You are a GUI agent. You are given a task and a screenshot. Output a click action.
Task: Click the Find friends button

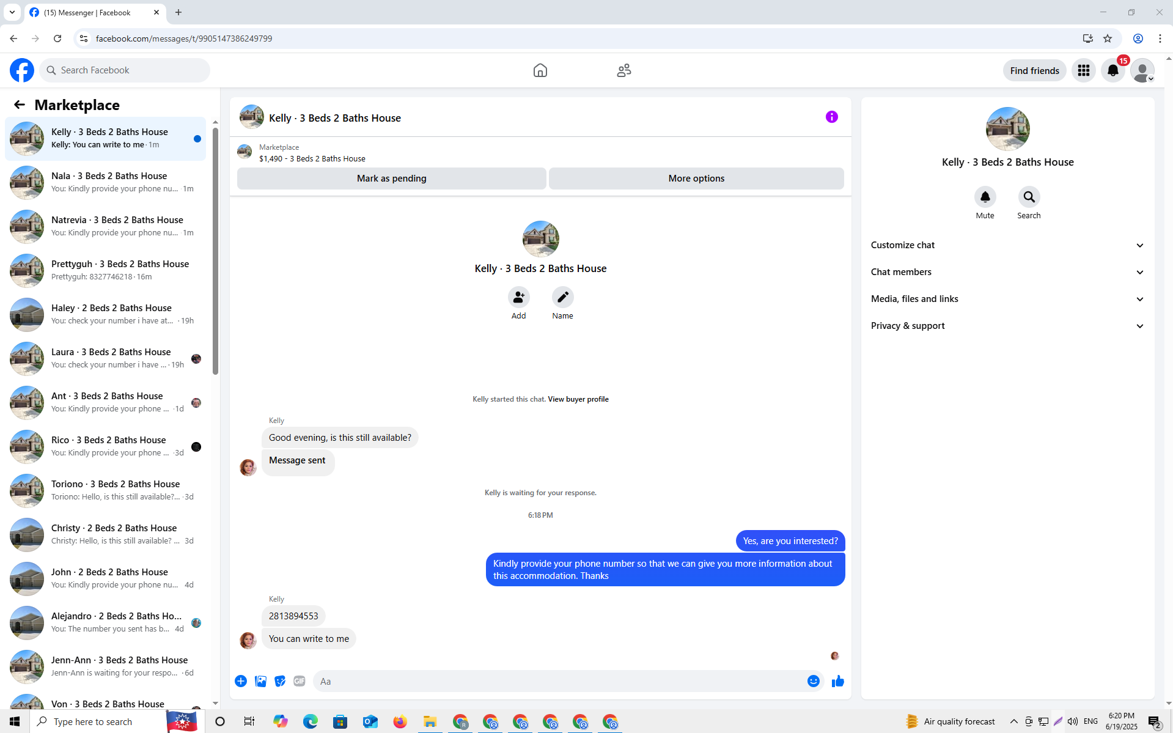1034,70
